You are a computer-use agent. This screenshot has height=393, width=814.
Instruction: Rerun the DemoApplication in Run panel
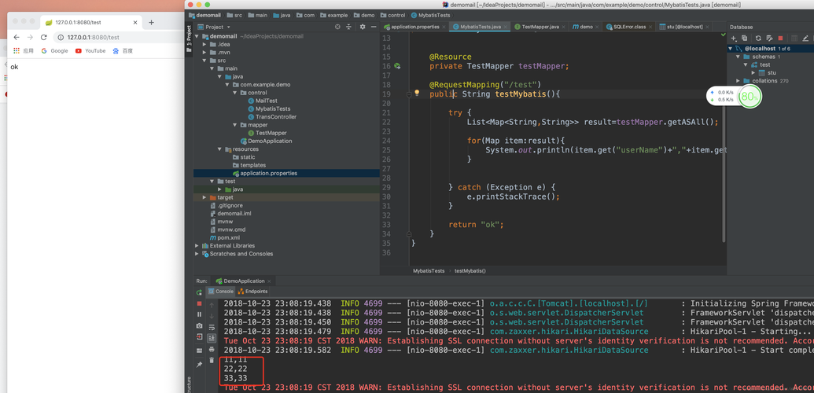pyautogui.click(x=199, y=292)
